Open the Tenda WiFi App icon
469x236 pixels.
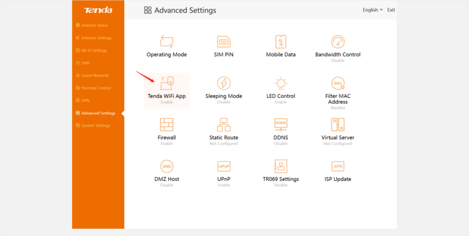(166, 83)
